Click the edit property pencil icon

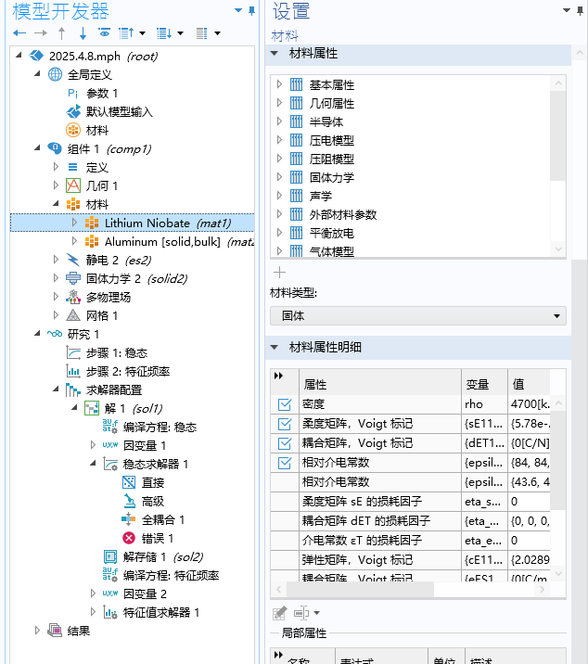(279, 613)
